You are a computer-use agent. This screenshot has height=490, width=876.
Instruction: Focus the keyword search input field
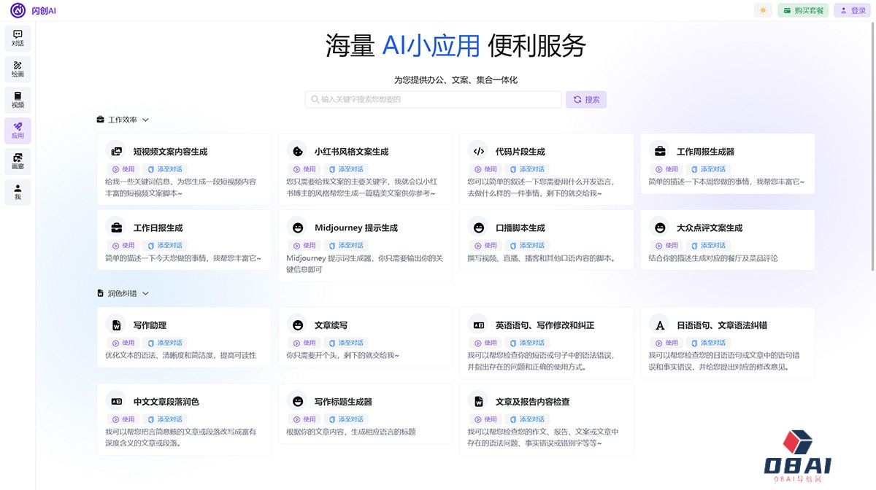(x=433, y=99)
